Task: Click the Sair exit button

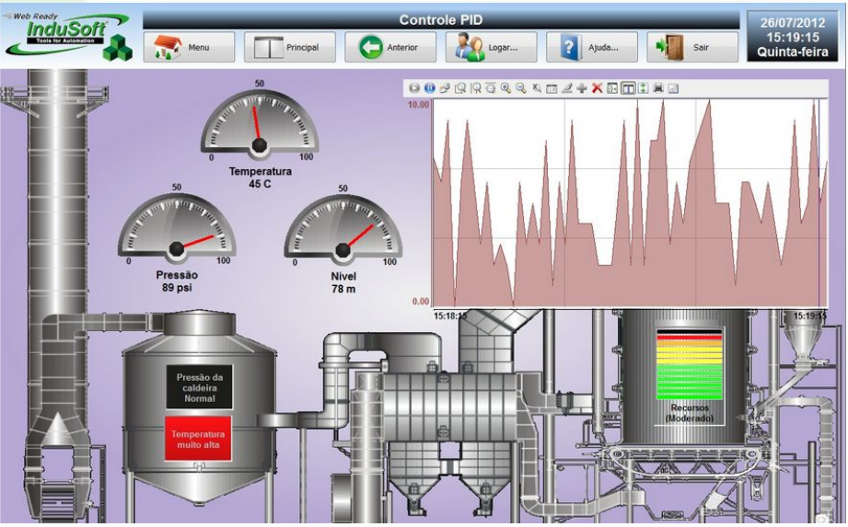Action: pos(692,47)
